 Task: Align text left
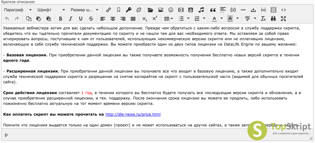point(103,19)
